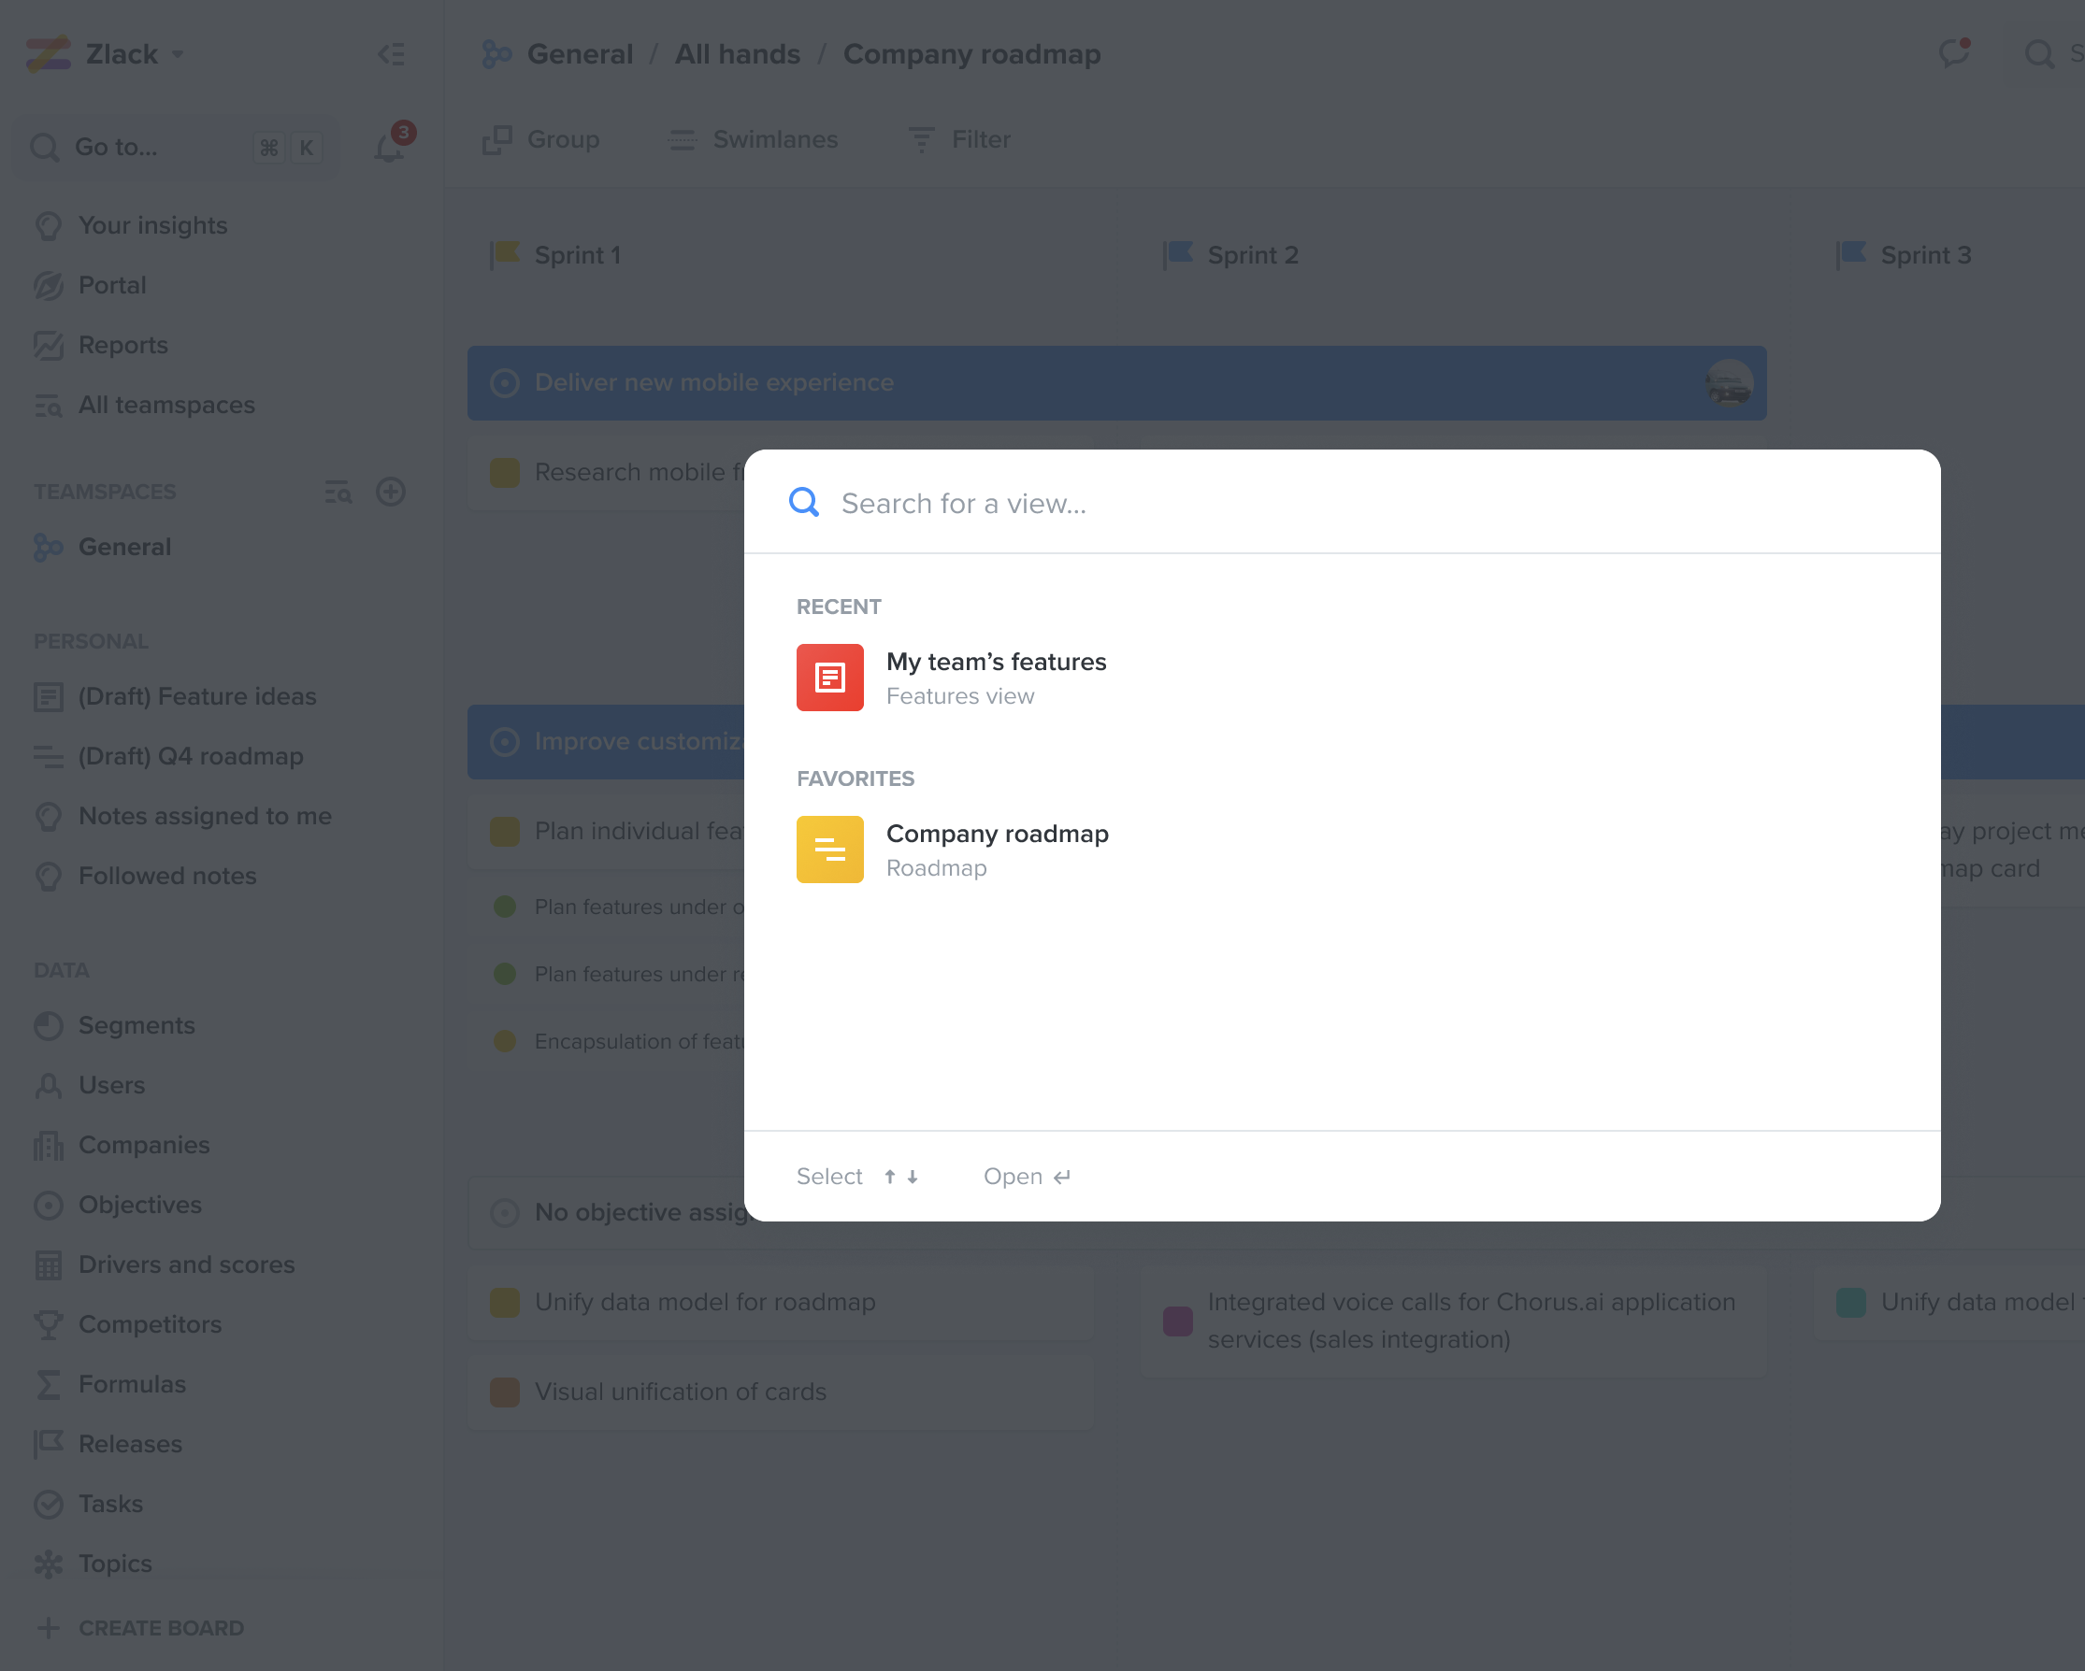Open the Unify data model for roadmap card in Sprint 1
Viewport: 2085px width, 1671px height.
pos(781,1303)
